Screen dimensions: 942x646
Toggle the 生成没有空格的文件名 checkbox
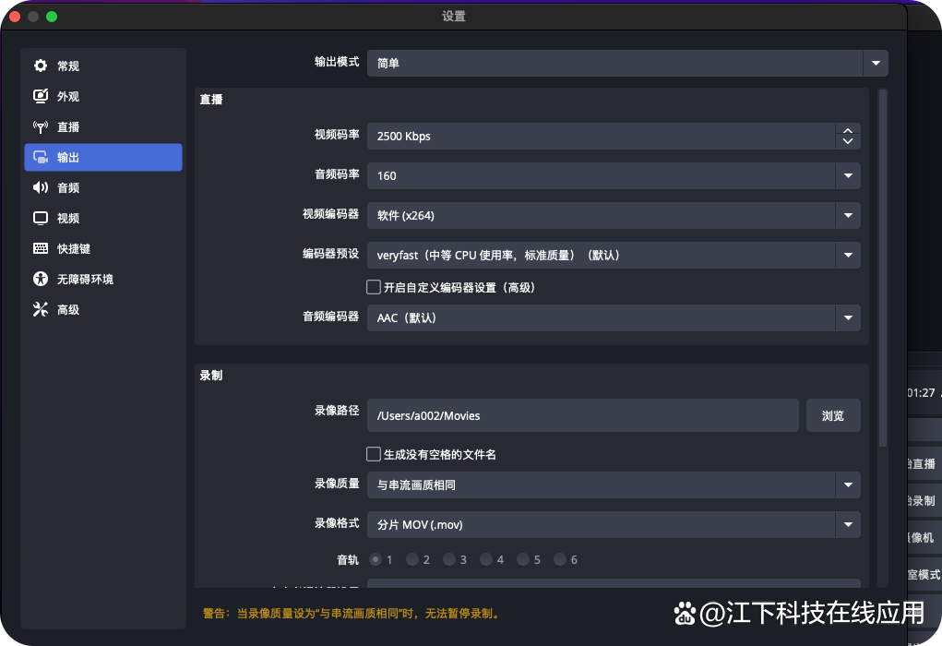(x=374, y=454)
